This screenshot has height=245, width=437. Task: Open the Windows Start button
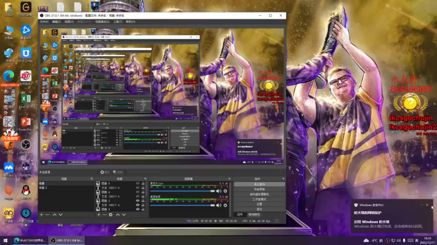(x=5, y=240)
